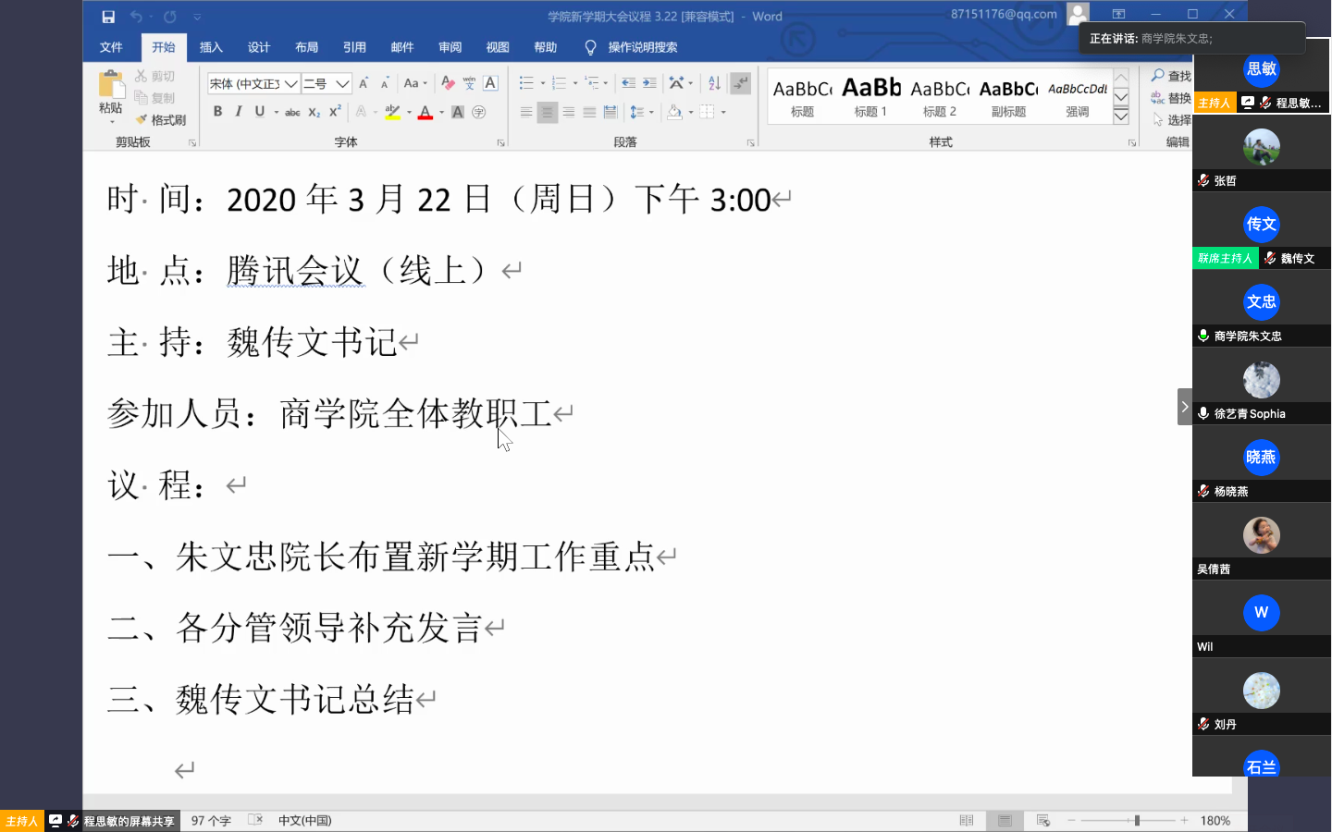Expand the styles gallery more arrow
The height and width of the screenshot is (832, 1332).
pos(1121,116)
